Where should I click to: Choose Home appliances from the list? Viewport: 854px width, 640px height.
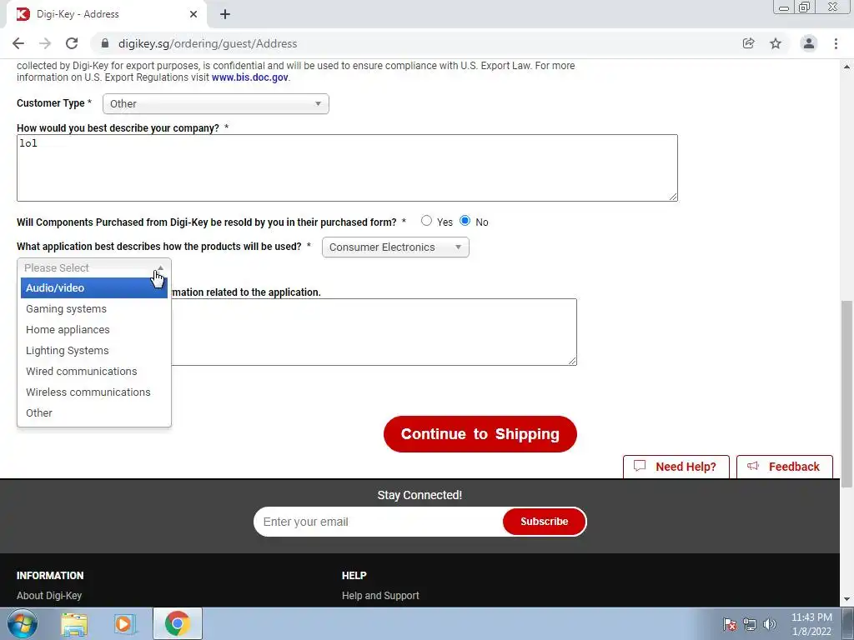[94, 330]
